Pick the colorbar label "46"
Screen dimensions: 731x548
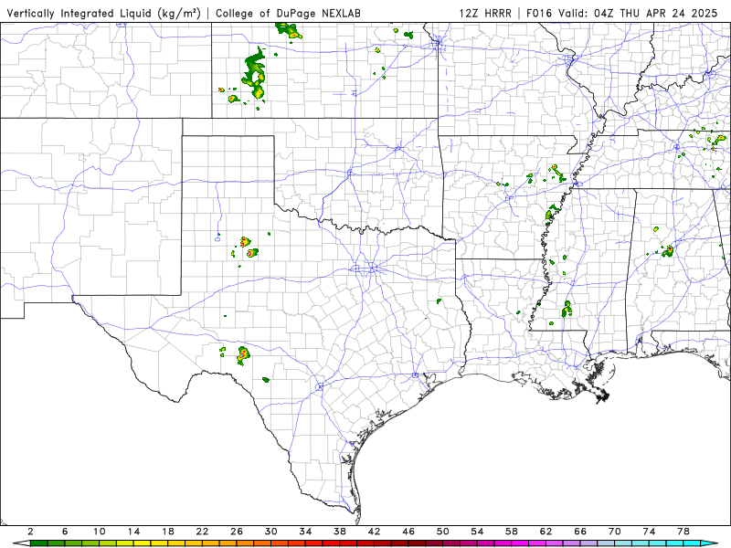408,532
